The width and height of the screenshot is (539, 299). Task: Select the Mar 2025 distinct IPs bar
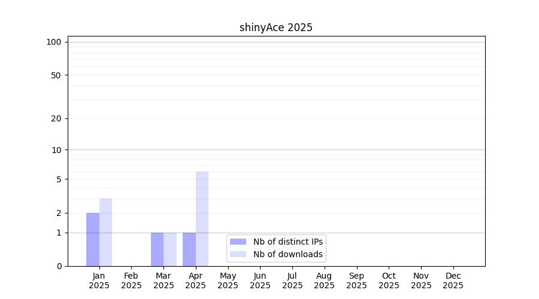coord(157,249)
